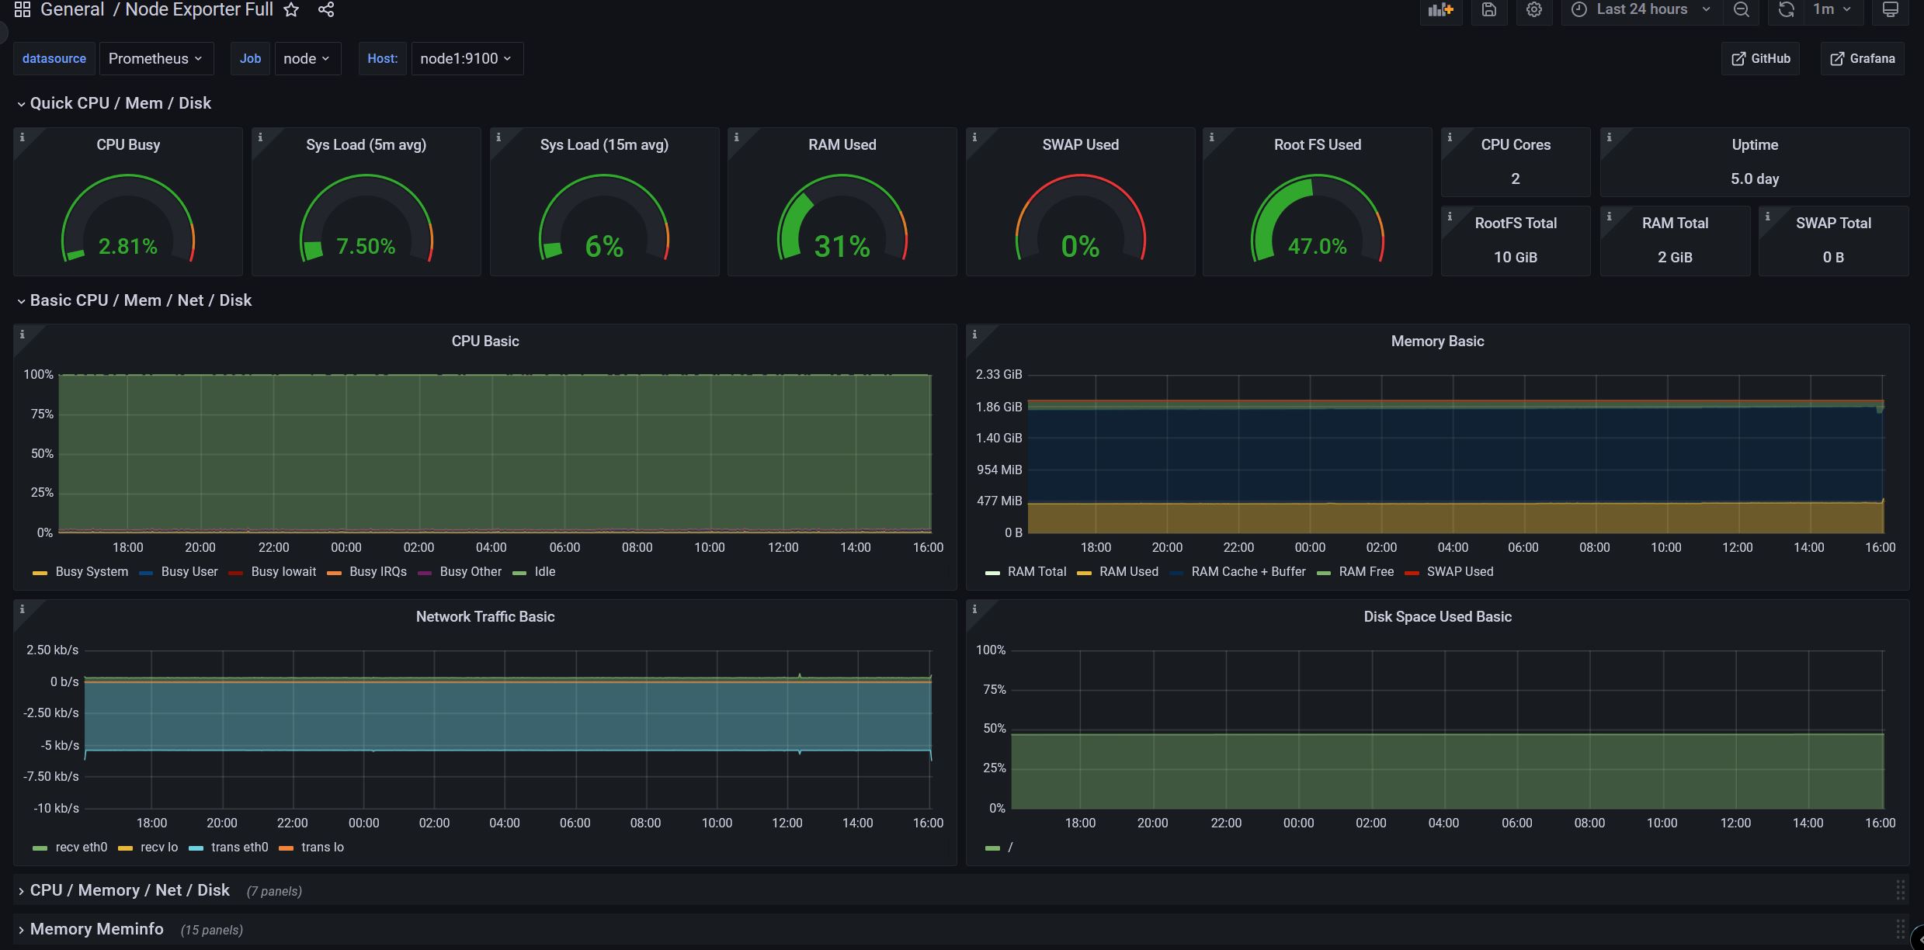1924x950 pixels.
Task: Click the Save dashboard icon
Action: pyautogui.click(x=1488, y=9)
